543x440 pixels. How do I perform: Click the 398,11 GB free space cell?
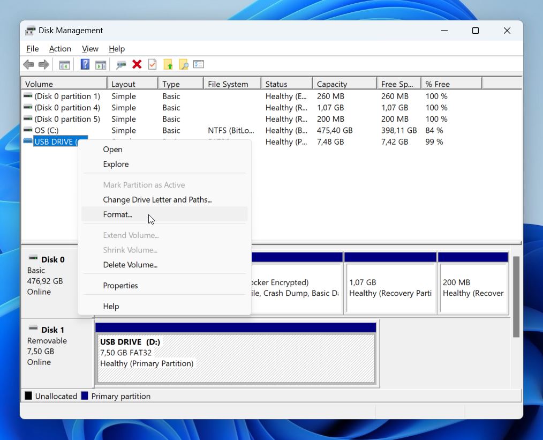(399, 130)
